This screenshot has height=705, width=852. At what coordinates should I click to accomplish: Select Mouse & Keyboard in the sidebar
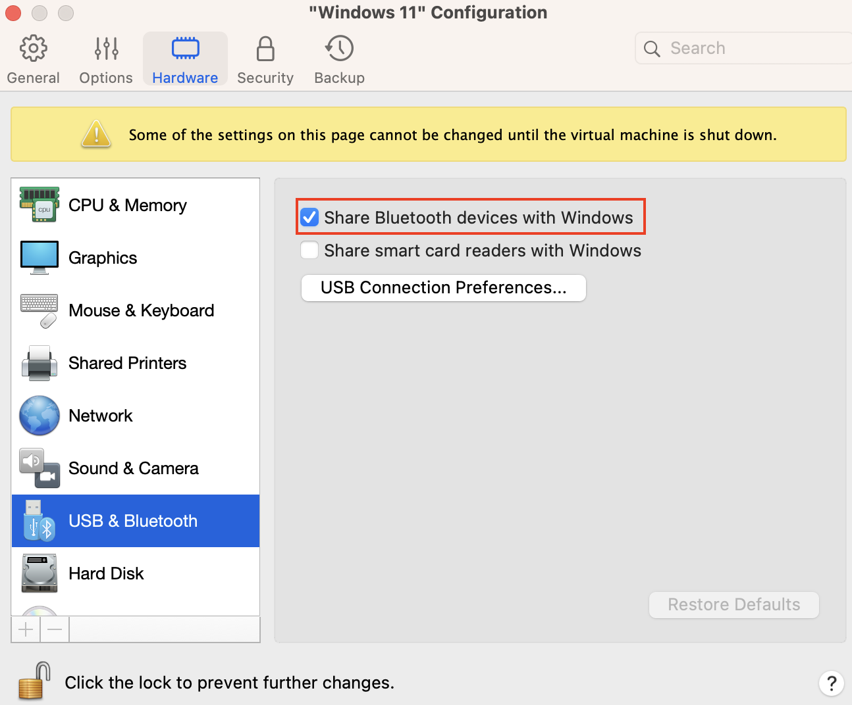click(136, 310)
